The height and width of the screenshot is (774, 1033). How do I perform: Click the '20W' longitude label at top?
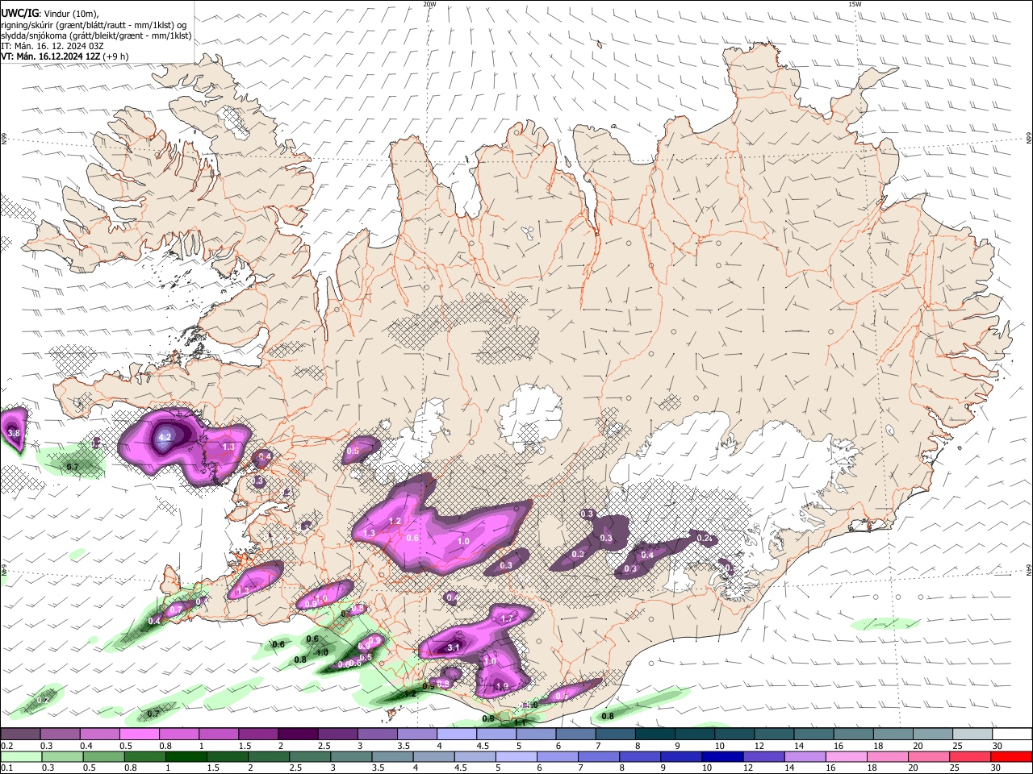[x=429, y=4]
